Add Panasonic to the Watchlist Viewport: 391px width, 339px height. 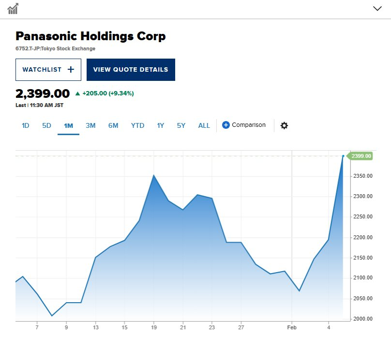48,70
